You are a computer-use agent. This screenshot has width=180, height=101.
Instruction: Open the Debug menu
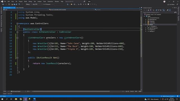(30, 1)
